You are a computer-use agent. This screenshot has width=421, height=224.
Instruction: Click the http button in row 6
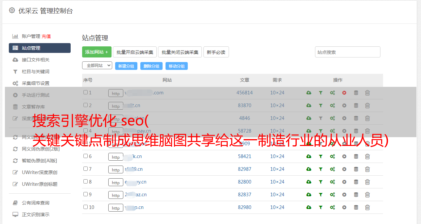pyautogui.click(x=116, y=157)
